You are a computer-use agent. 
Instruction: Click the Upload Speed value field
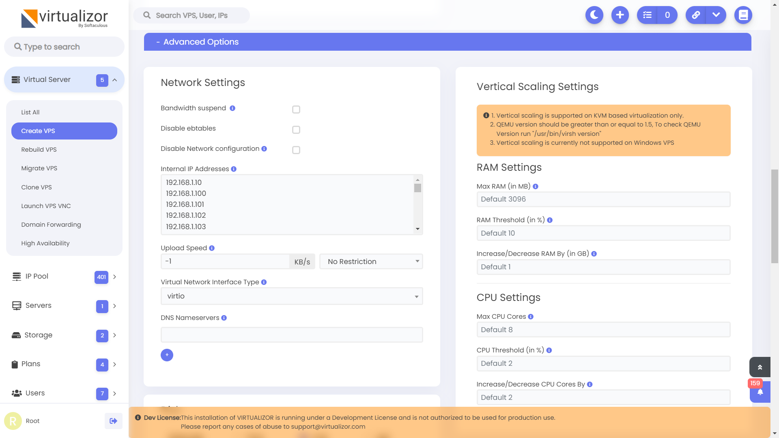coord(225,262)
